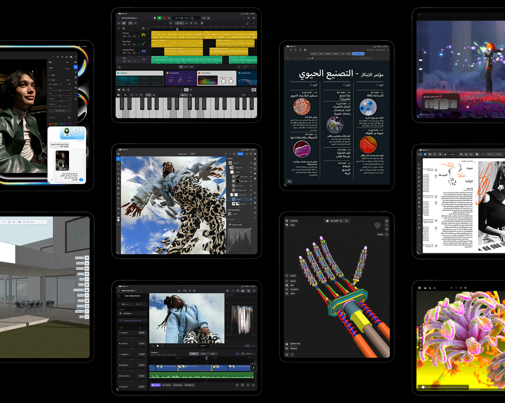This screenshot has height=403, width=505.
Task: Click the Photoshop home icon
Action: pos(118,154)
